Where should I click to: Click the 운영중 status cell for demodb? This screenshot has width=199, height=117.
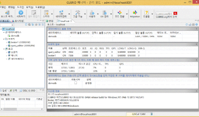(x=88, y=83)
